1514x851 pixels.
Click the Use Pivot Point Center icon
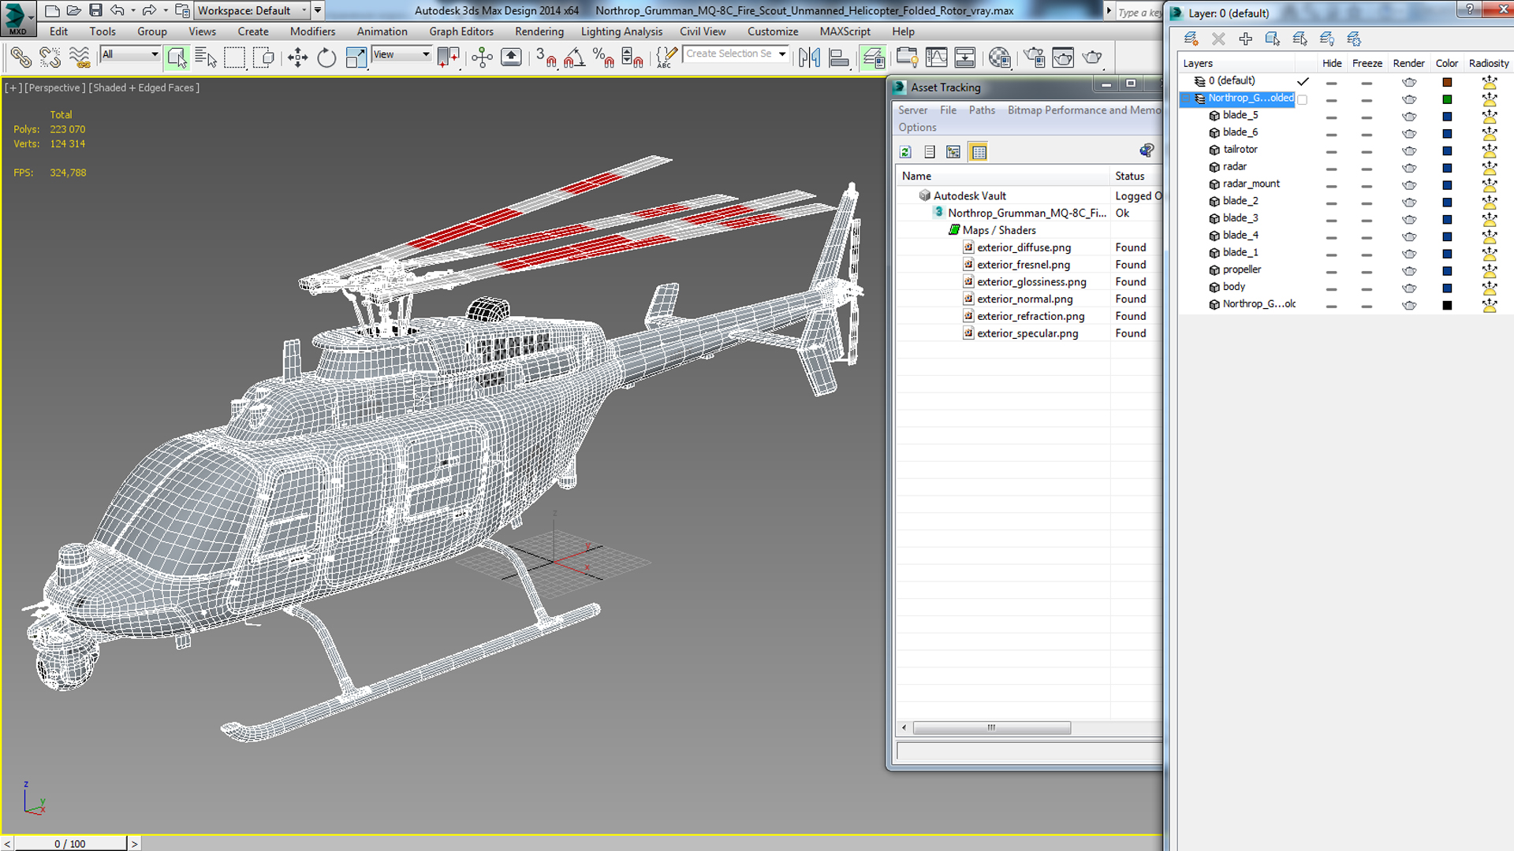(448, 57)
